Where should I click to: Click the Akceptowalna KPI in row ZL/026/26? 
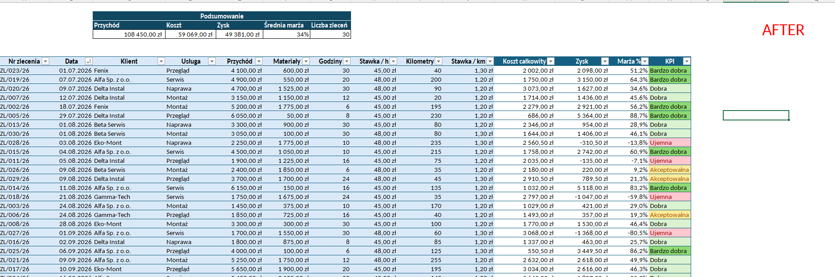pos(669,170)
